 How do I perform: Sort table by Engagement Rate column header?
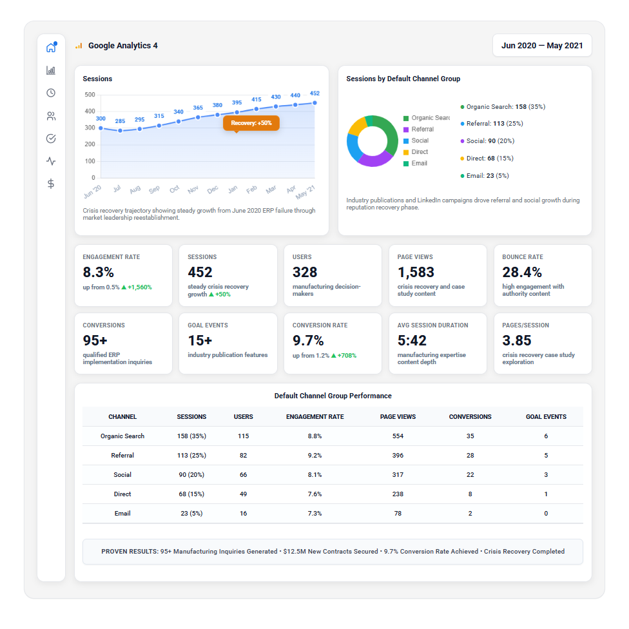pyautogui.click(x=314, y=417)
